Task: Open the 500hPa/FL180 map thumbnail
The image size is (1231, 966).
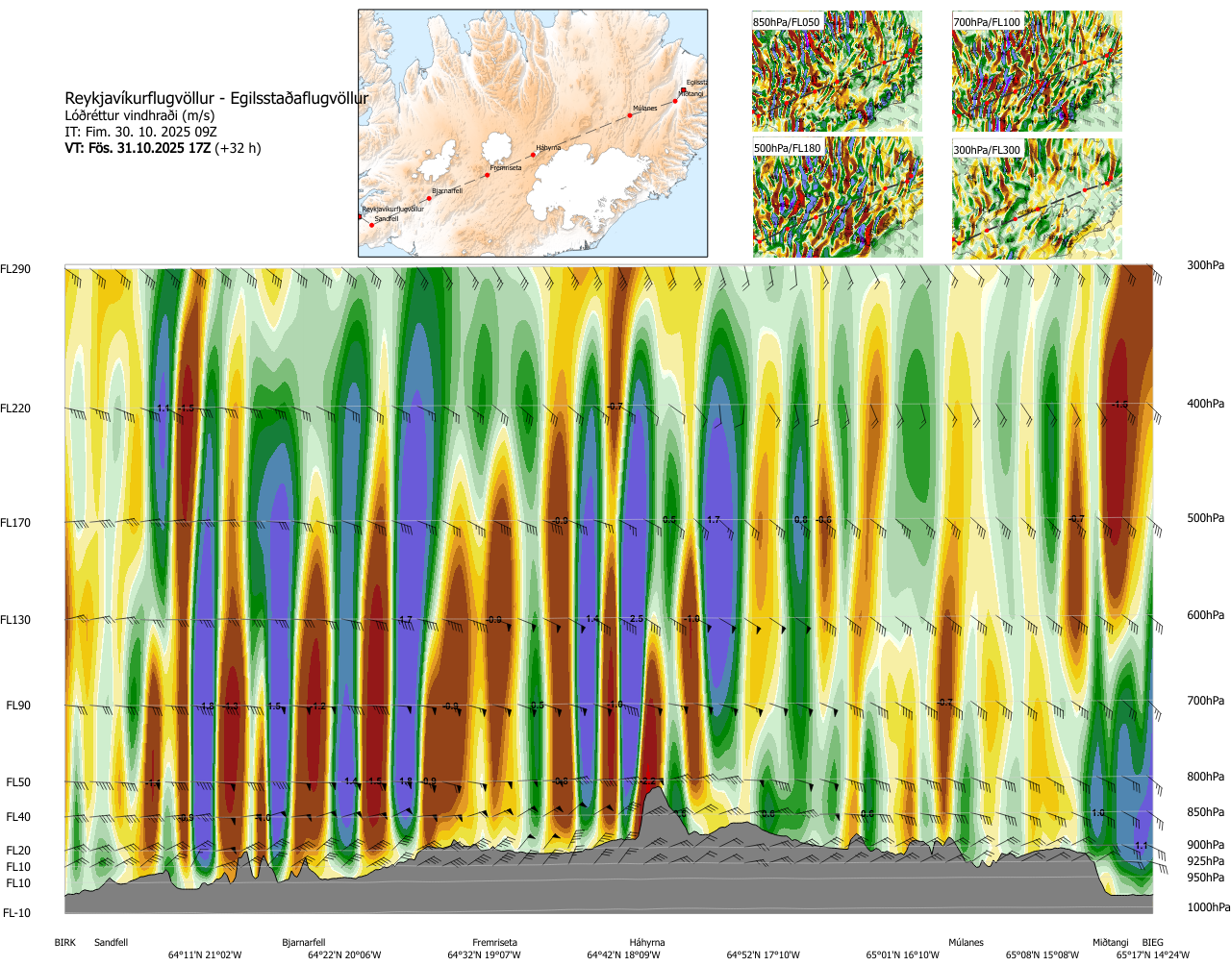Action: (837, 198)
